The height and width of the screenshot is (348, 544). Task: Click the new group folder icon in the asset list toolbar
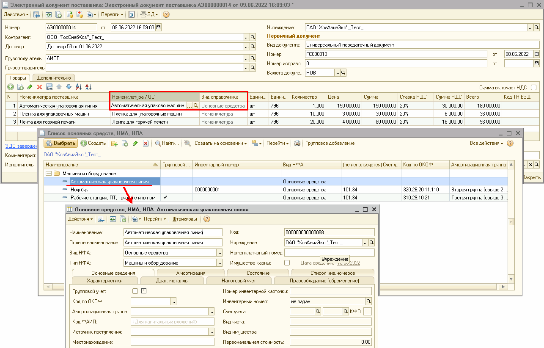[115, 144]
